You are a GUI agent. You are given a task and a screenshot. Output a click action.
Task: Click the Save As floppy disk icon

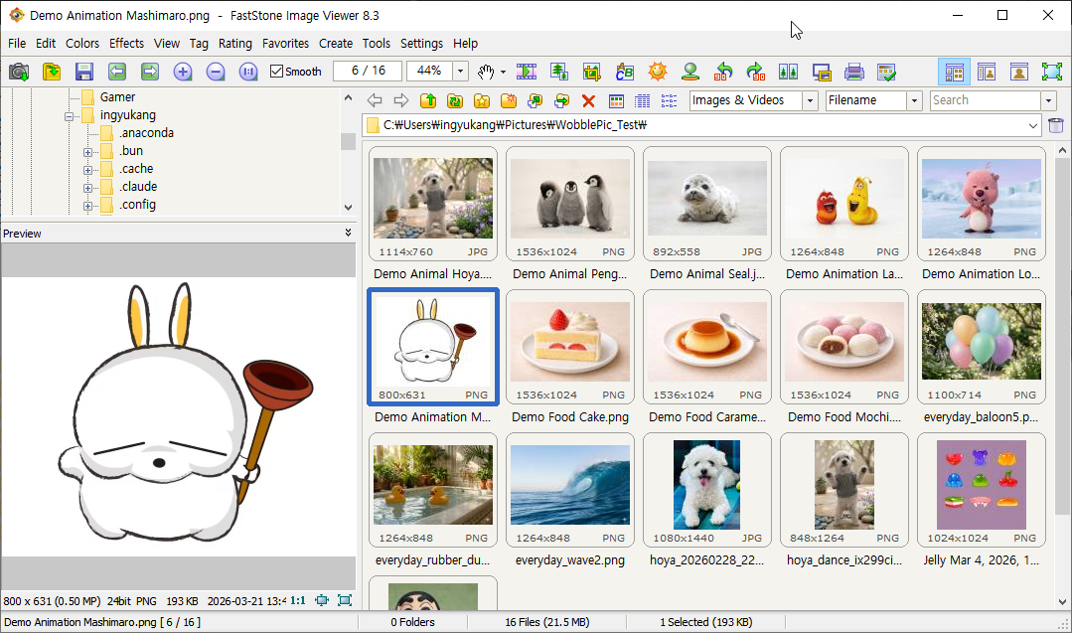pos(84,72)
